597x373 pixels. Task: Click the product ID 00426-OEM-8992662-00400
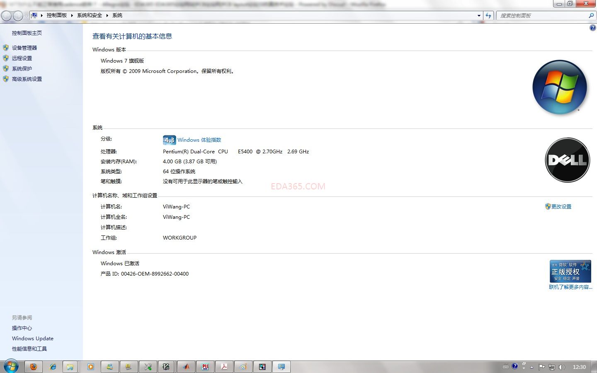click(x=155, y=274)
